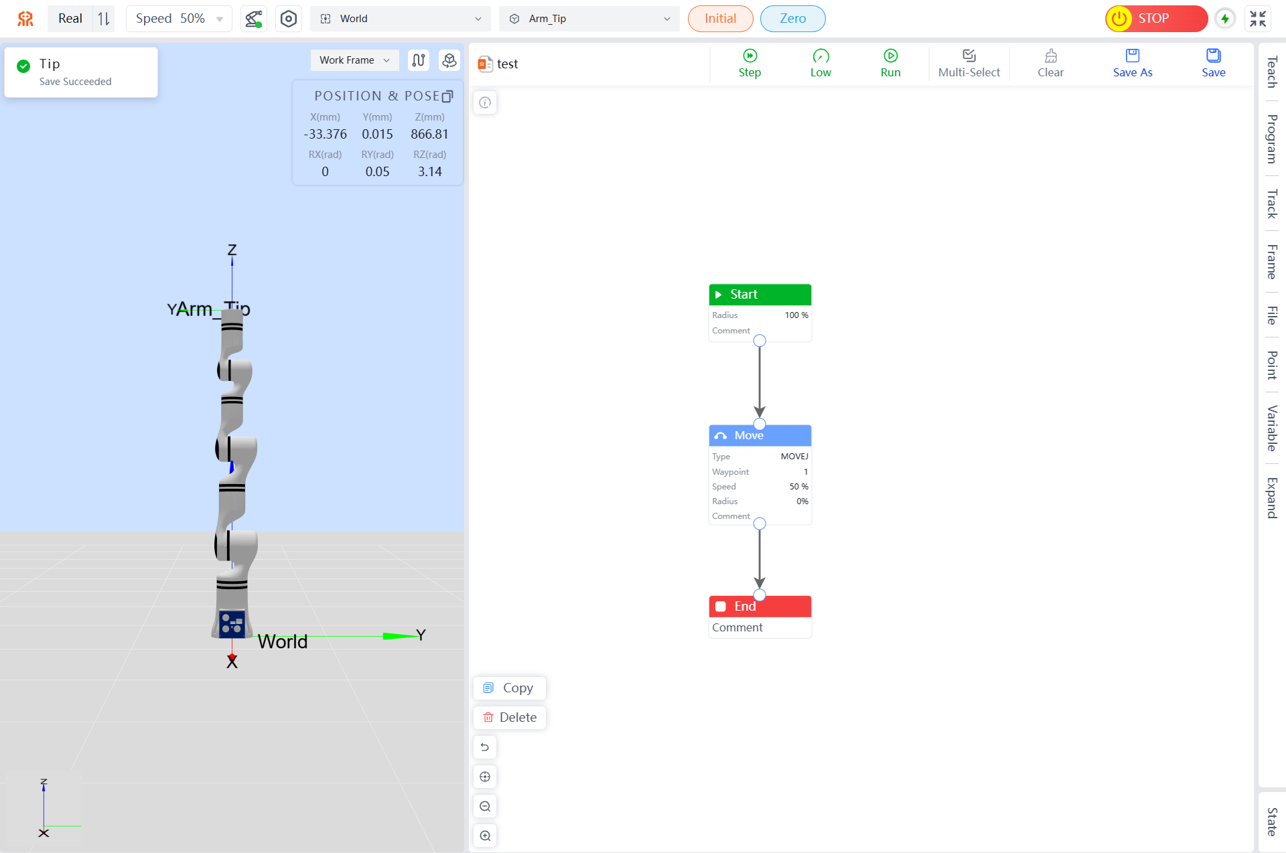Expand the Arm_Tip tool dropdown
Viewport: 1286px width, 853px height.
click(x=589, y=19)
